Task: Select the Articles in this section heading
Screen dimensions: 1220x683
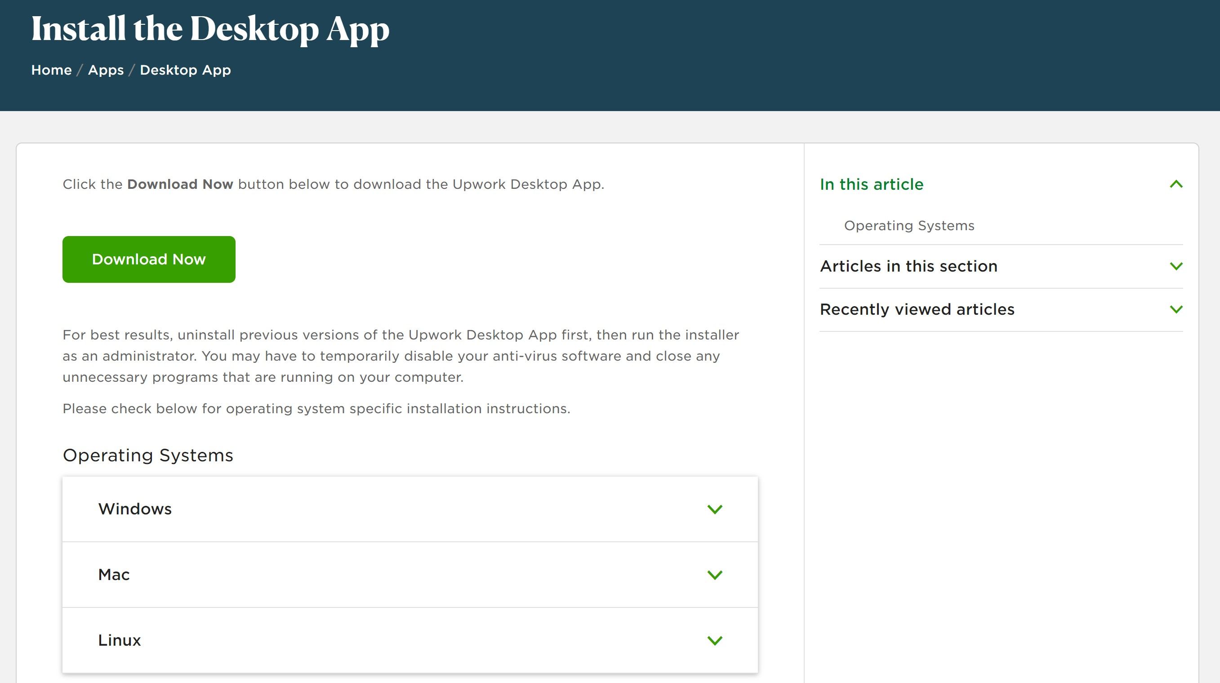Action: click(908, 266)
